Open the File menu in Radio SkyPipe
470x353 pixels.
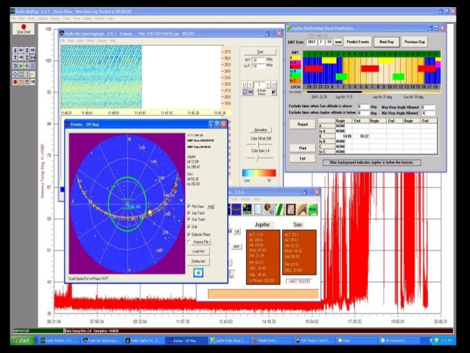pos(14,19)
